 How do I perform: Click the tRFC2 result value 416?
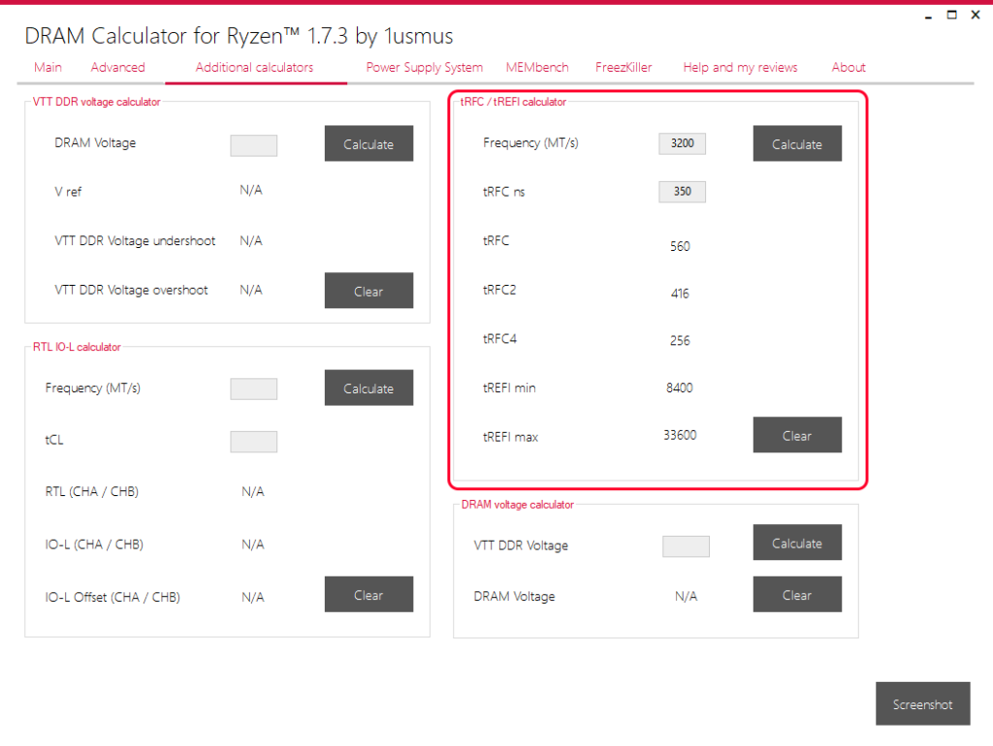(680, 294)
